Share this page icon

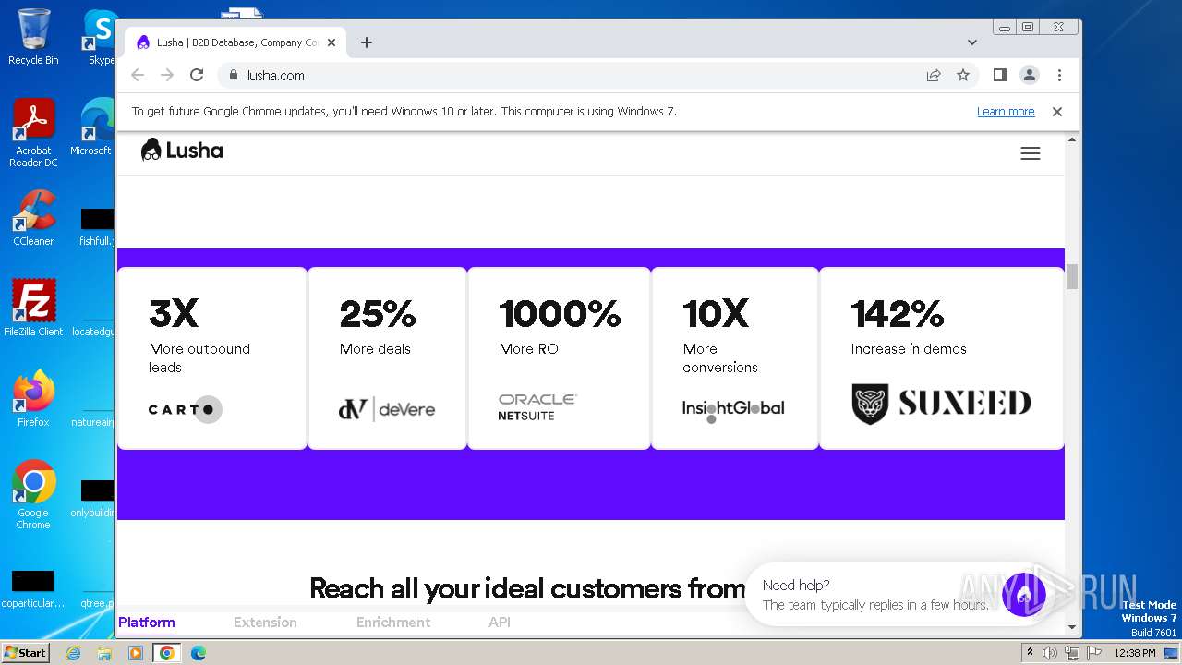coord(934,75)
